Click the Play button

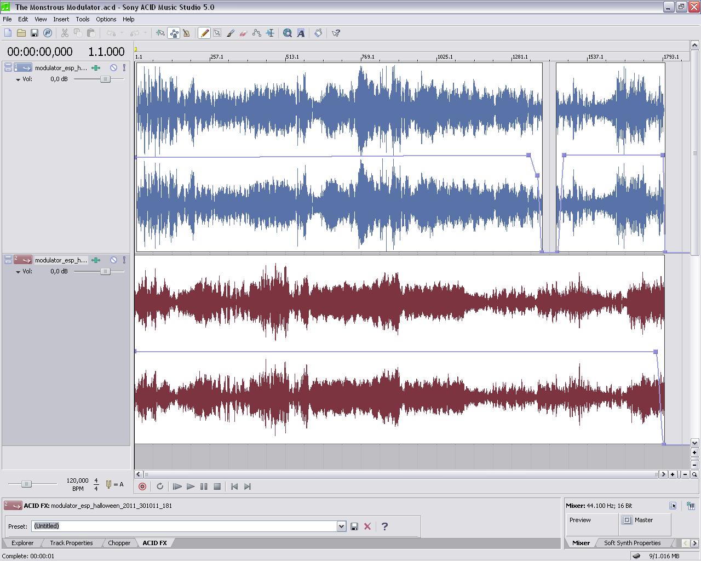coord(191,486)
